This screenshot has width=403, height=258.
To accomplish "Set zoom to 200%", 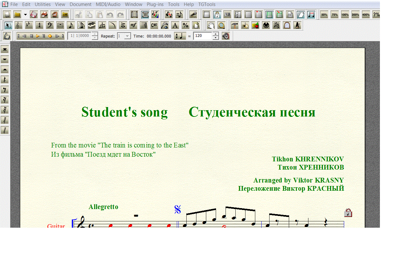I will coord(356,15).
